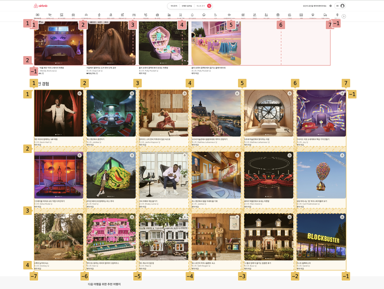Click the red search magnifier button
384x289 pixels.
pyautogui.click(x=209, y=6)
